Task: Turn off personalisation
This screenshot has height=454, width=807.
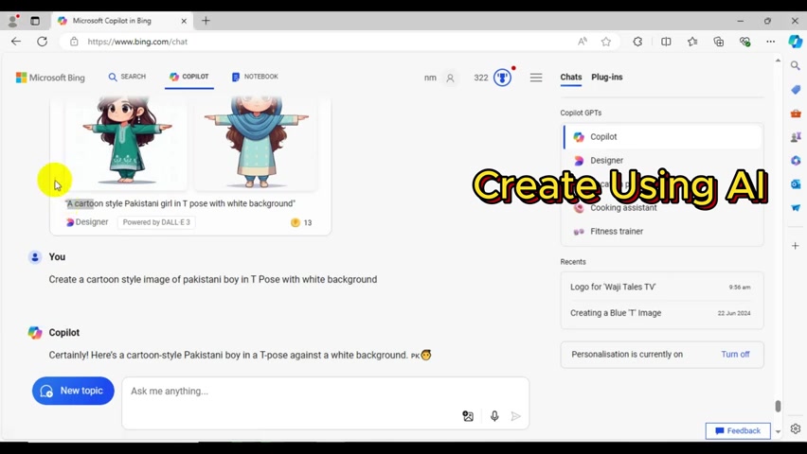Action: point(735,355)
